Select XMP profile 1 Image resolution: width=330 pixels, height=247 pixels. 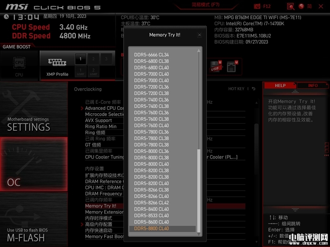(80, 59)
